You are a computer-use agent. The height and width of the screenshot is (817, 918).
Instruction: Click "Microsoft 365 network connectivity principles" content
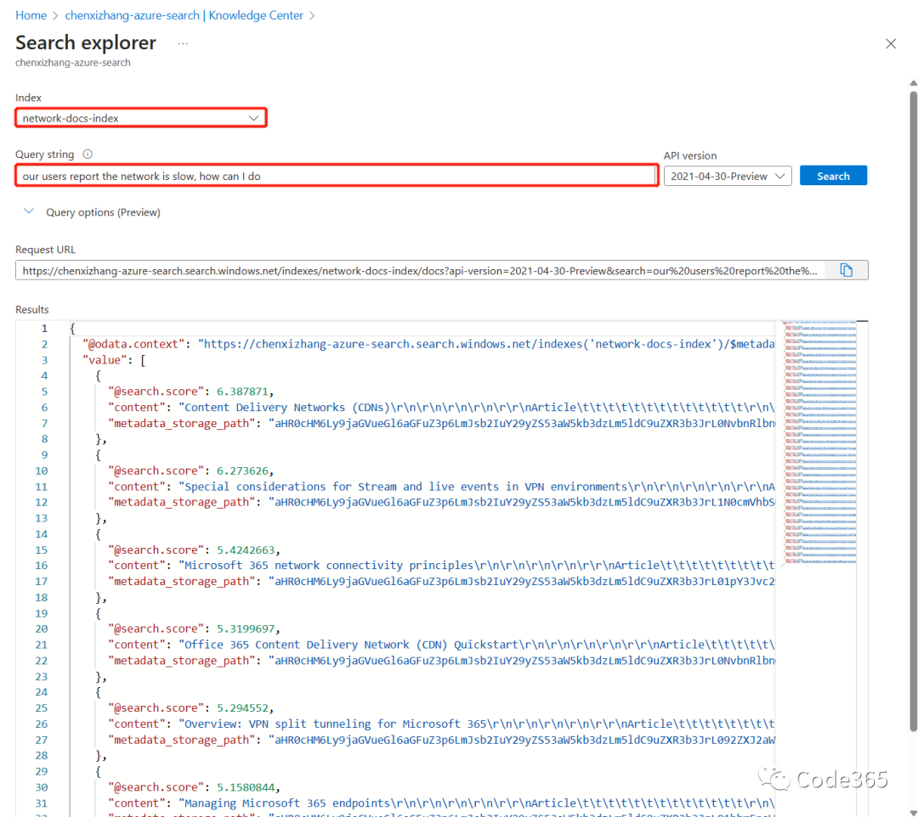329,566
